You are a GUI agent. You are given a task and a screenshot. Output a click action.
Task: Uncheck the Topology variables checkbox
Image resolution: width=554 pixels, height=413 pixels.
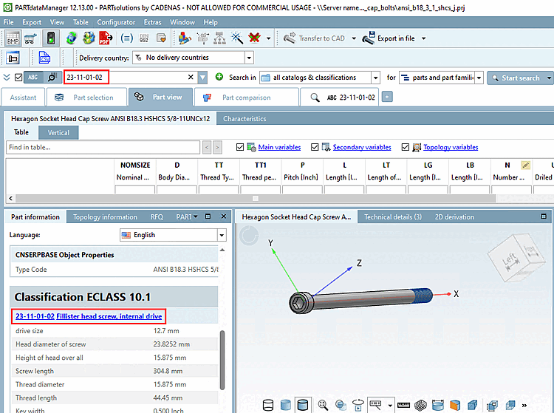(406, 147)
